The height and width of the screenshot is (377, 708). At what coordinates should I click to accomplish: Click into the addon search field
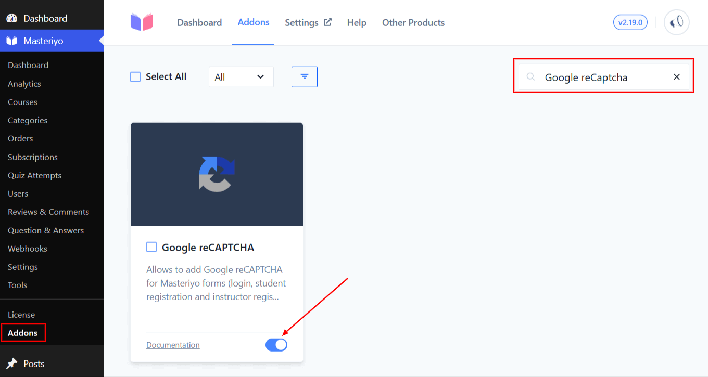[x=604, y=77]
